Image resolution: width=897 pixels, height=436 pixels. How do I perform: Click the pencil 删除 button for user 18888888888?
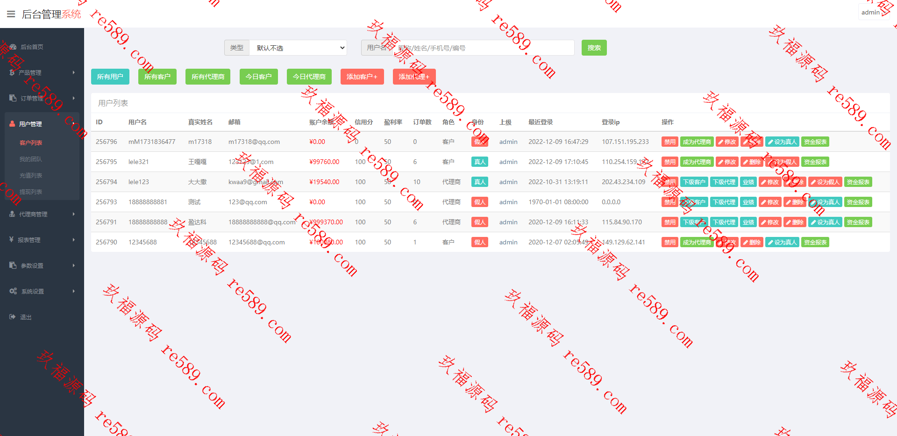pos(795,222)
